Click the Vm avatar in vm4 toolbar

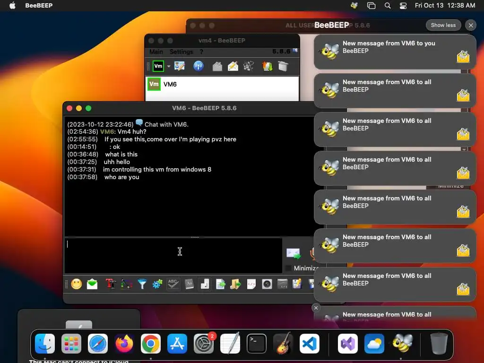pyautogui.click(x=158, y=66)
